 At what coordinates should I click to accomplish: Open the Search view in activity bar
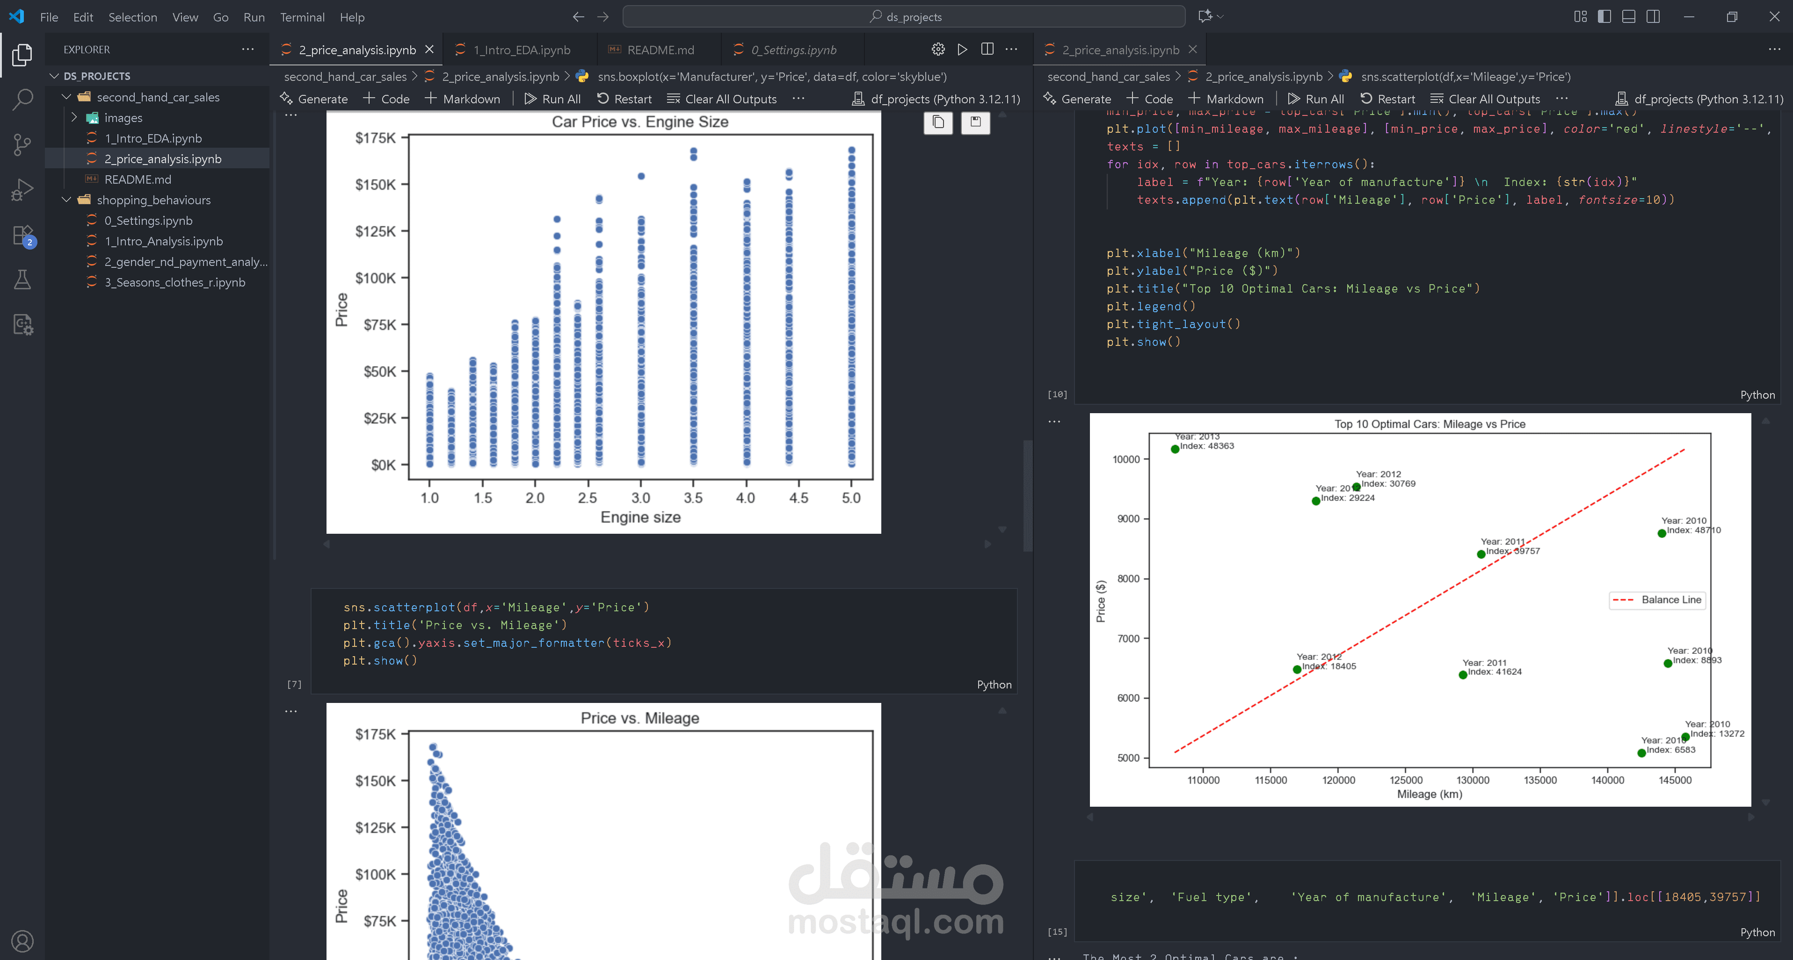click(x=22, y=100)
